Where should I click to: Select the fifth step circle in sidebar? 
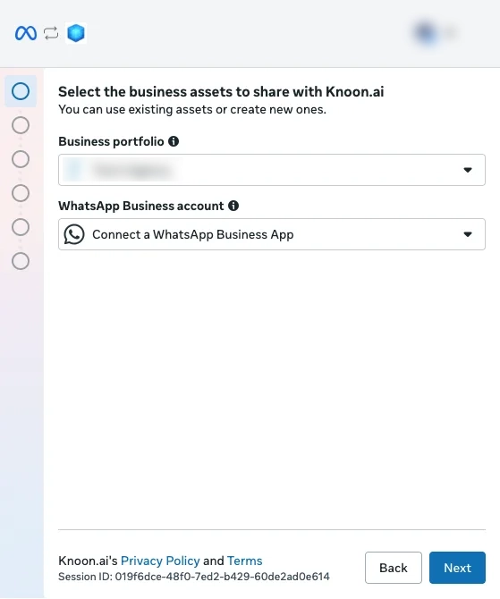click(x=21, y=227)
